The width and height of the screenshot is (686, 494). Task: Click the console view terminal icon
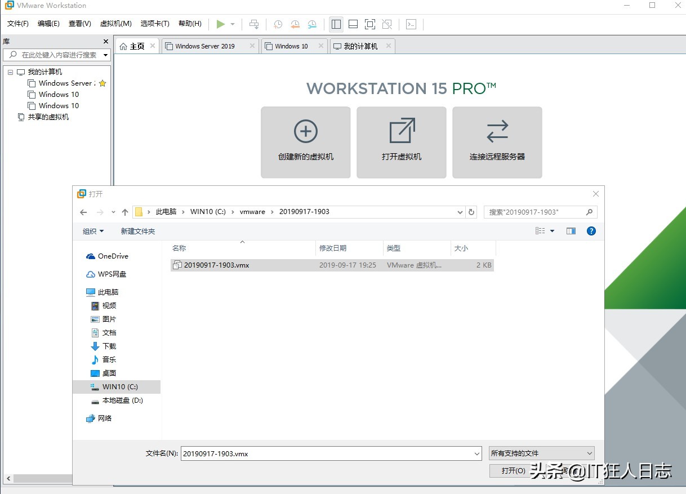[x=411, y=24]
